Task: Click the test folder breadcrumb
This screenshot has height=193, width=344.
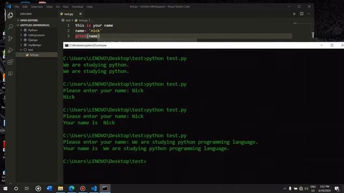Action: (68, 20)
